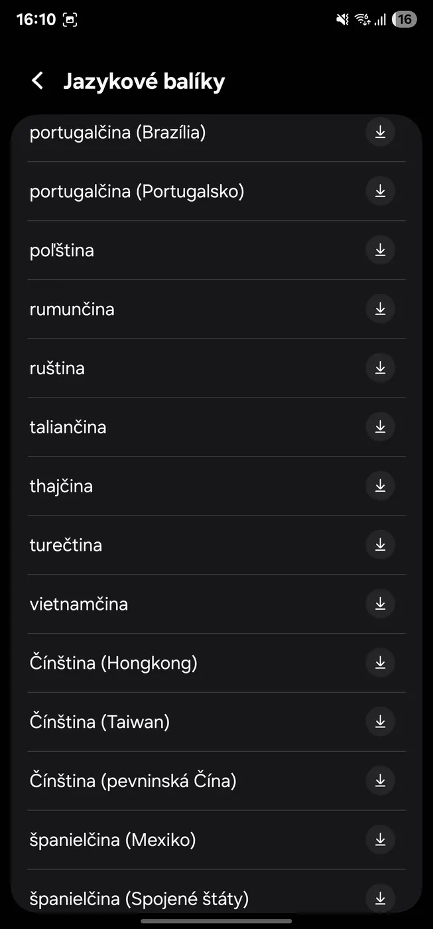The image size is (433, 929).
Task: Download the ruština language pack
Action: point(380,368)
